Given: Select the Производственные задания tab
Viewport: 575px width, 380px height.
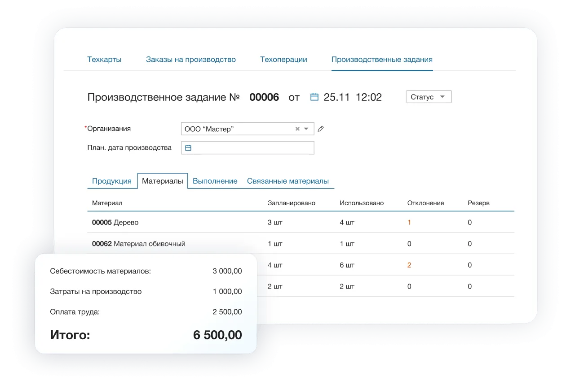Looking at the screenshot, I should point(382,60).
